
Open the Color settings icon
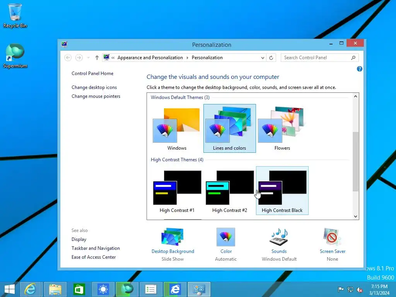click(226, 237)
